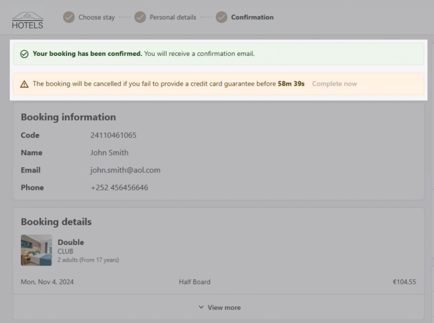The height and width of the screenshot is (323, 434).
Task: Click the €104.55 price
Action: point(404,282)
